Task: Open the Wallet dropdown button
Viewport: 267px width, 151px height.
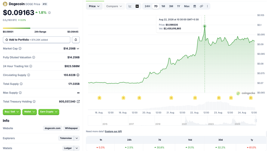Action: click(29, 112)
